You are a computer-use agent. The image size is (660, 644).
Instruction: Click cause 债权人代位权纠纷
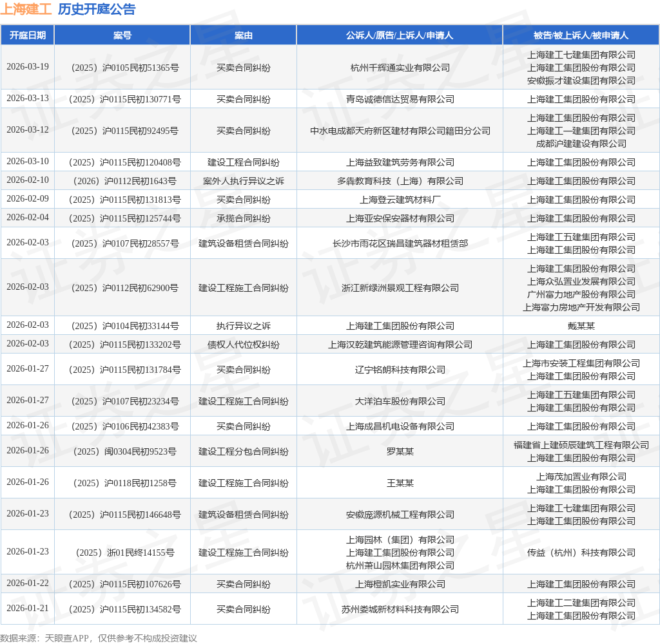coord(243,345)
